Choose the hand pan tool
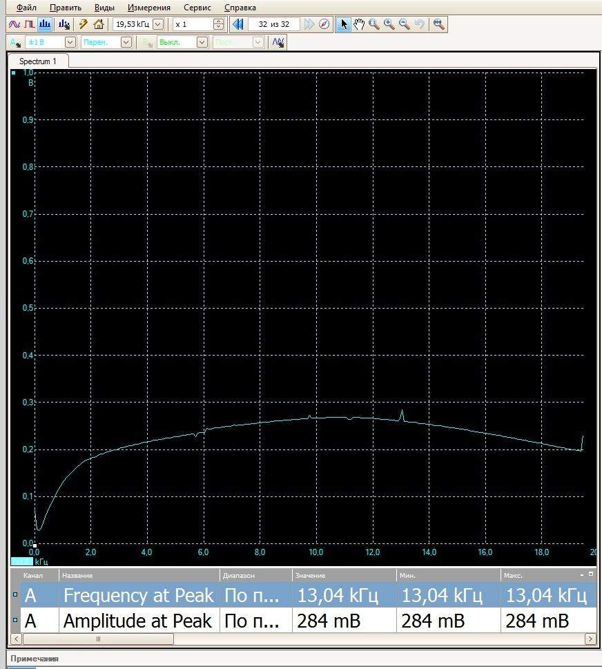This screenshot has height=669, width=602. [359, 24]
